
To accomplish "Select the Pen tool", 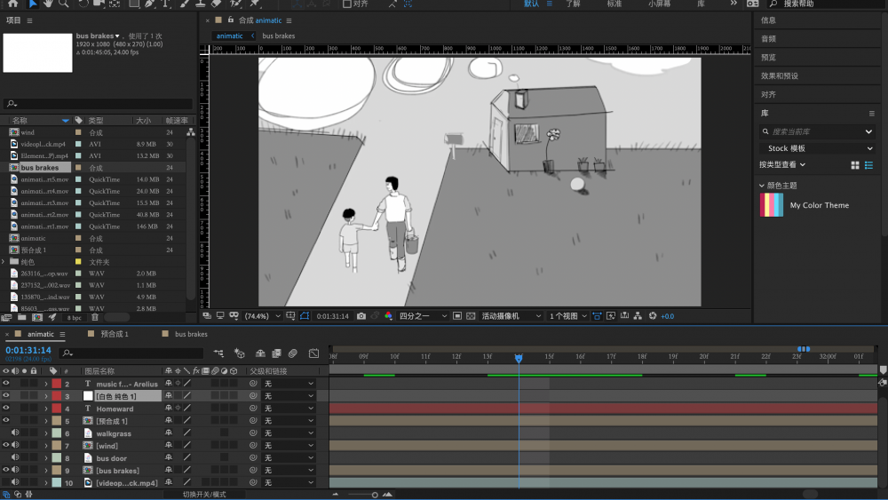I will tap(149, 3).
